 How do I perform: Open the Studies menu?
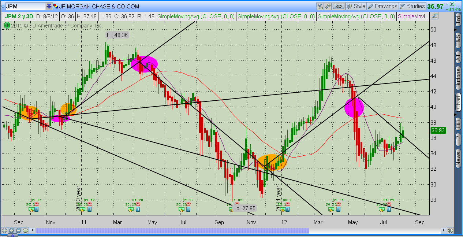(x=412, y=6)
